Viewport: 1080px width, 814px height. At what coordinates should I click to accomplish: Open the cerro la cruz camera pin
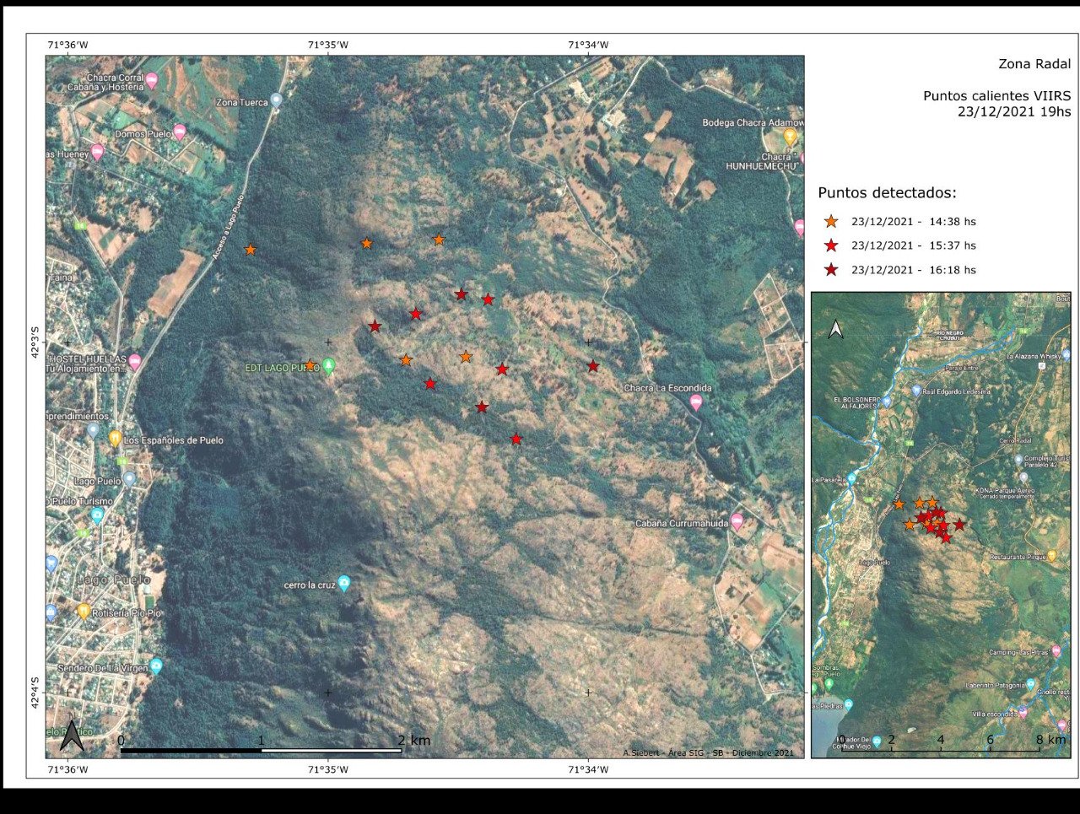click(x=344, y=584)
